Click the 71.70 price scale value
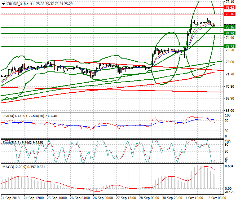 tap(230, 74)
